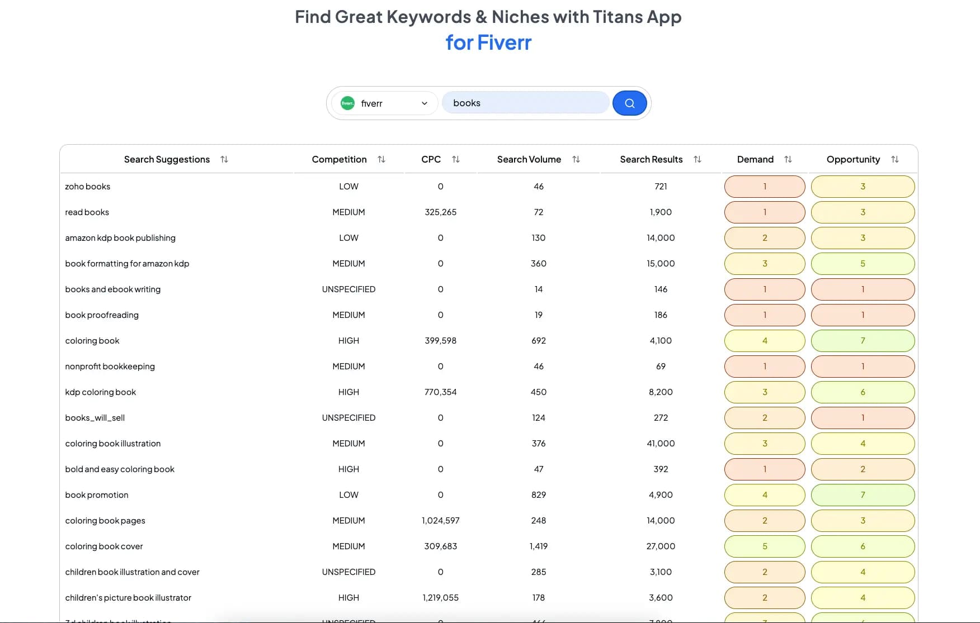Click Demand badge 5 for coloring book cover
The image size is (980, 623).
point(765,546)
